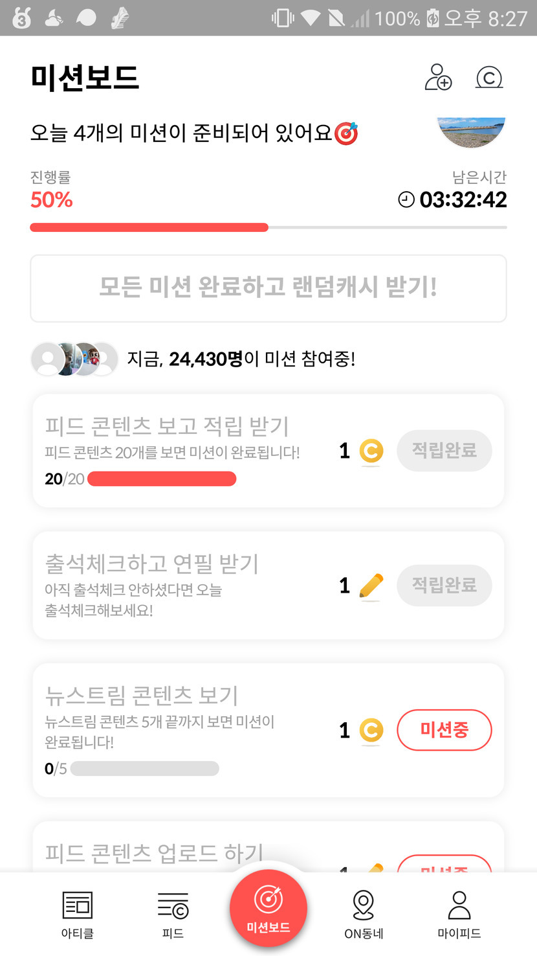Tap 적립완료 on the feed content mission
Viewport: 537px width, 956px height.
point(444,450)
